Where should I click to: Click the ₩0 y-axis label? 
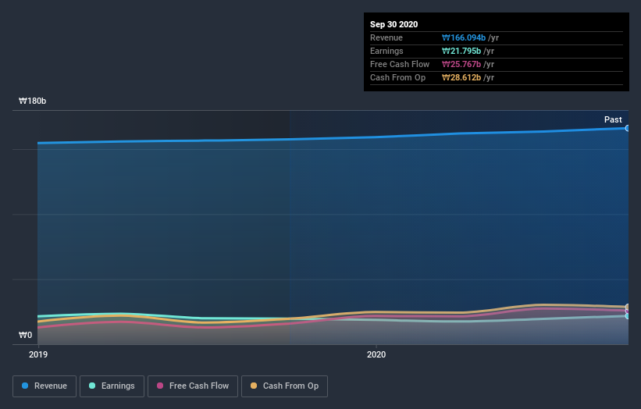pos(25,335)
